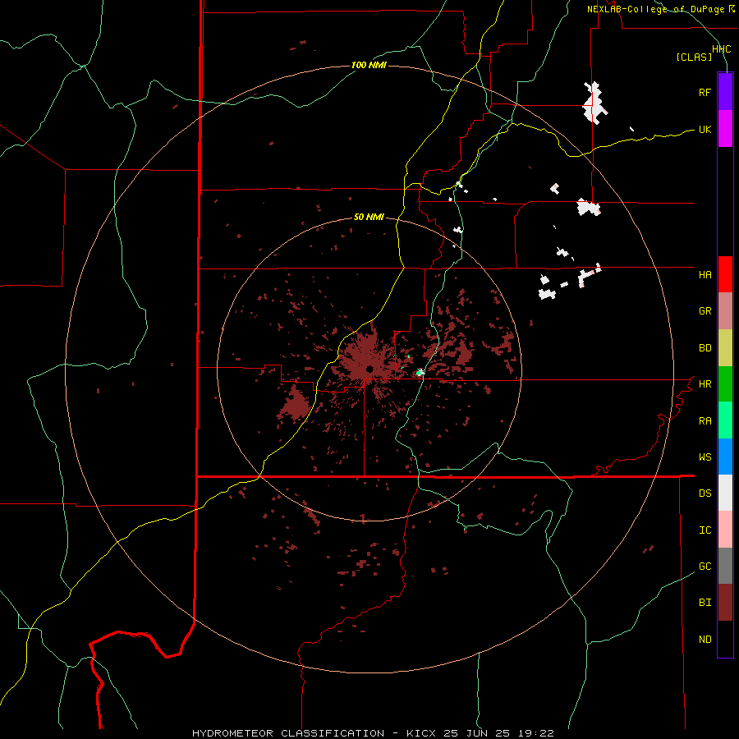Click the BD legend label

[705, 348]
